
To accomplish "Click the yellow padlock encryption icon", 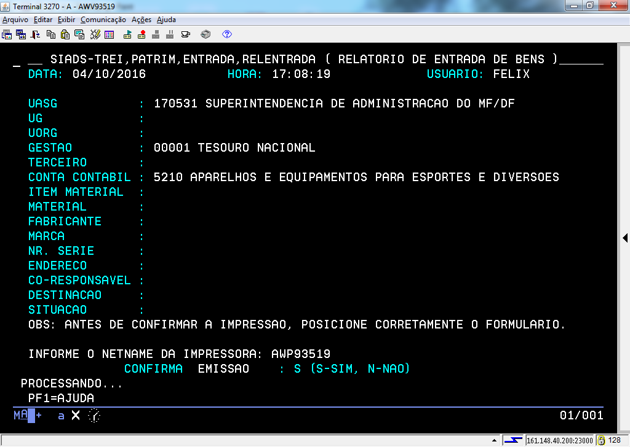I will 601,440.
